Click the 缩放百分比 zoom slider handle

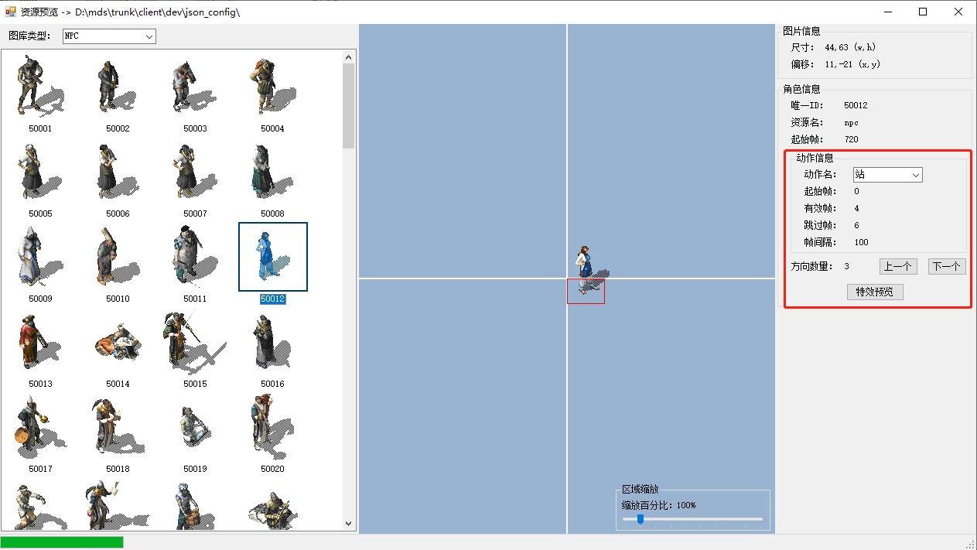pyautogui.click(x=640, y=519)
